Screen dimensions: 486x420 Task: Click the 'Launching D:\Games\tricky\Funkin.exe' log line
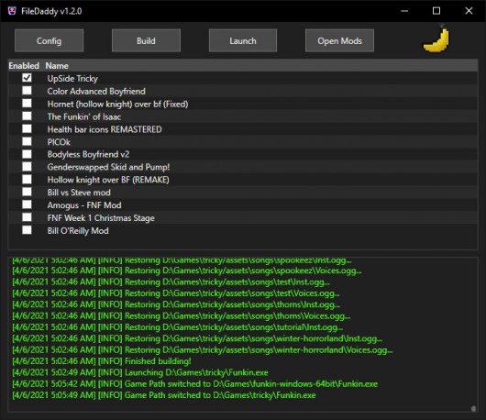tap(140, 372)
